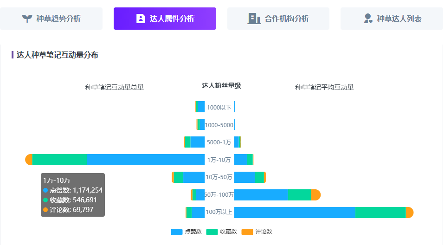
Task: Click the building icon on 合作机构分析 tab
Action: [x=254, y=19]
